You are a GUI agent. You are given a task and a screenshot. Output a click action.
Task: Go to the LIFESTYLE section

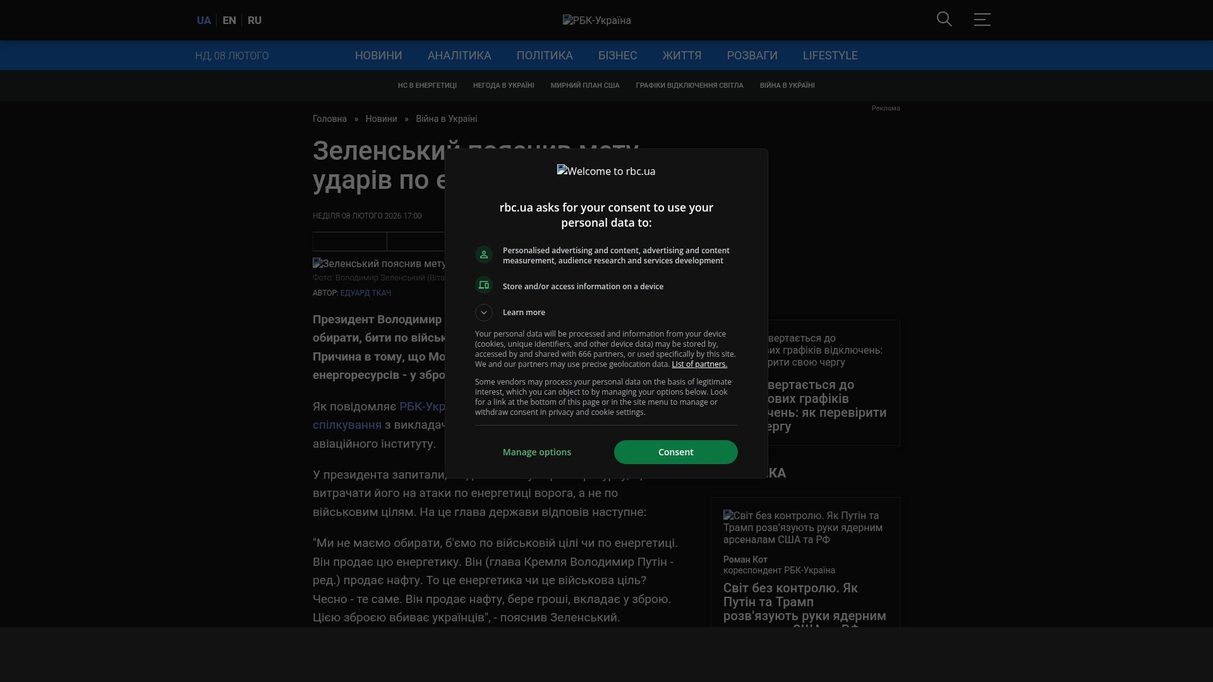[x=830, y=56]
